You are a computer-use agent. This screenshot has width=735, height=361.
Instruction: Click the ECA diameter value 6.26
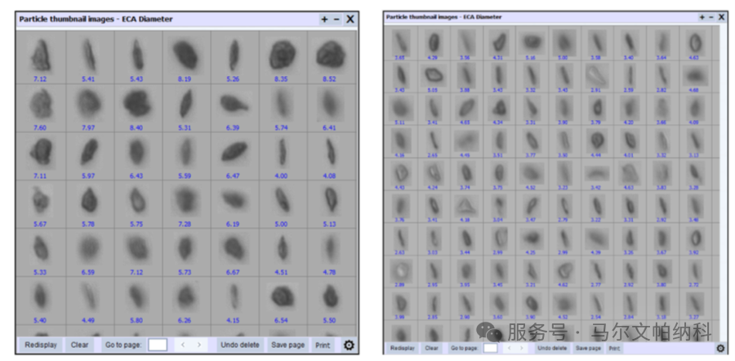(x=185, y=319)
